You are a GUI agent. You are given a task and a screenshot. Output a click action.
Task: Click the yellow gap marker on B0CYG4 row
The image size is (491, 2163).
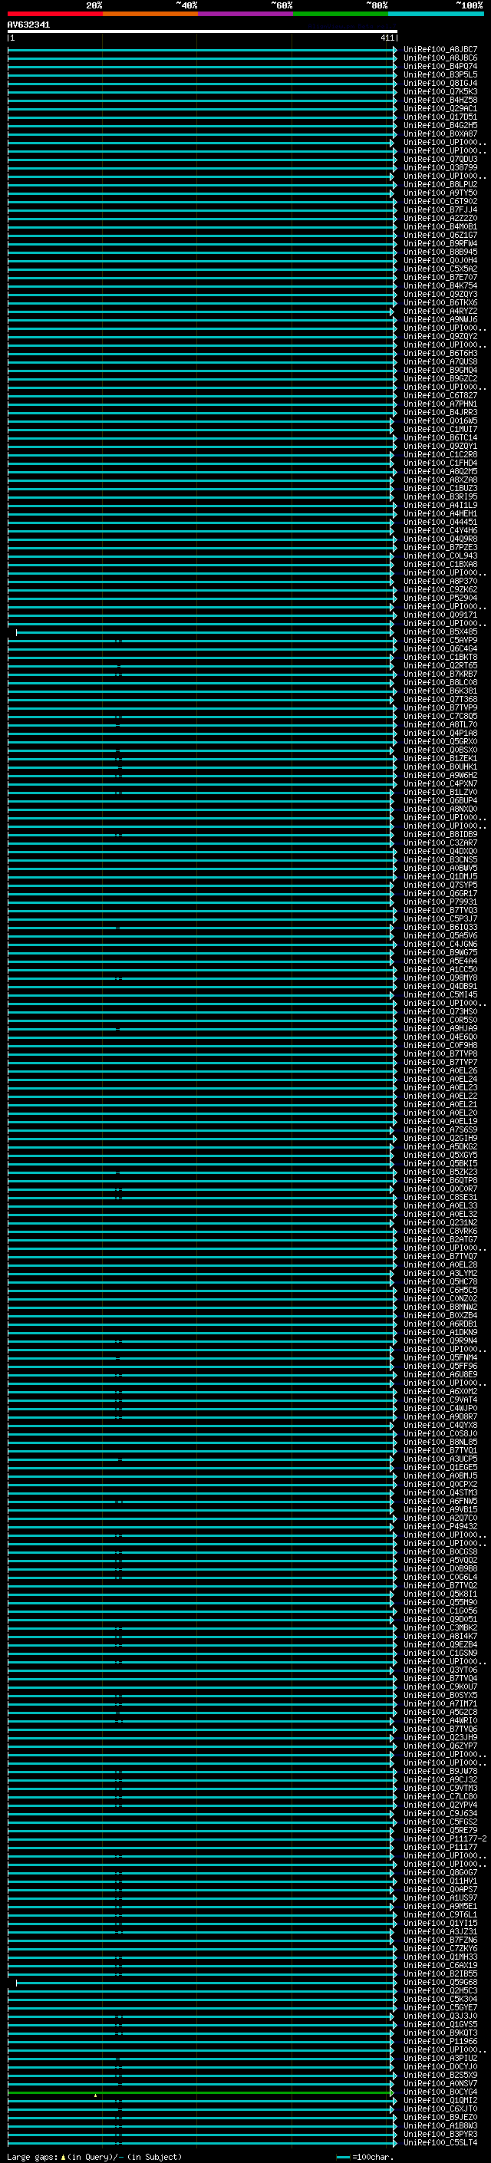(x=95, y=2095)
